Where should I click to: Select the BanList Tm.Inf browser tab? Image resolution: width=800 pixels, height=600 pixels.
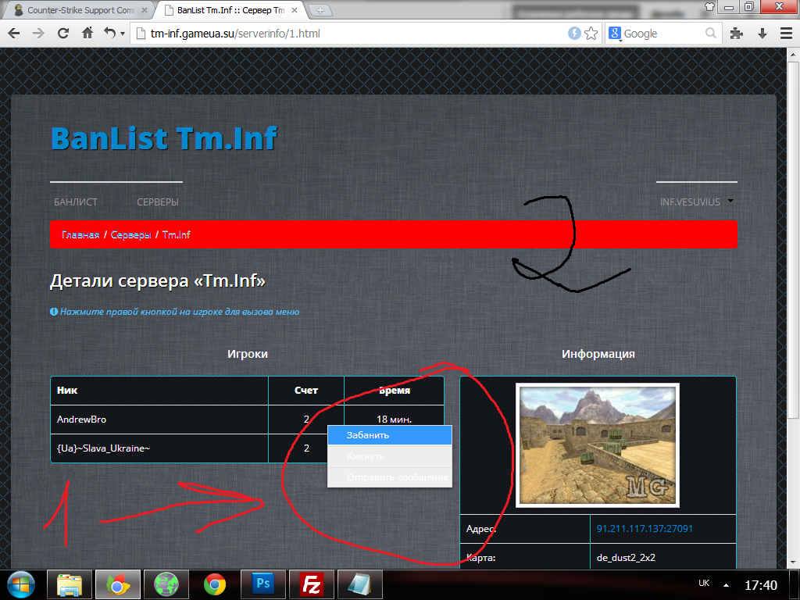click(x=230, y=10)
